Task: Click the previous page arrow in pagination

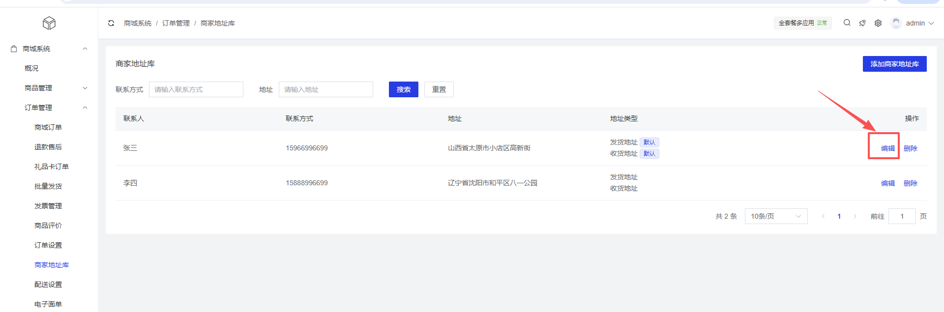Action: click(x=823, y=216)
